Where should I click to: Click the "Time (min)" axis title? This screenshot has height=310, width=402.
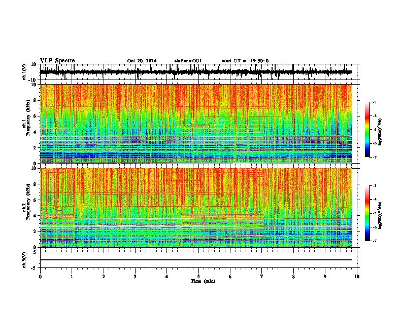pyautogui.click(x=203, y=281)
